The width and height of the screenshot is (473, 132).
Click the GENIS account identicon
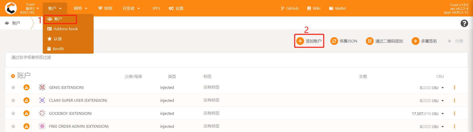[42, 87]
